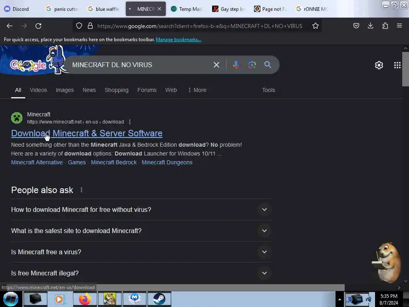Expand Is free Minecraft illegal question

pyautogui.click(x=141, y=273)
